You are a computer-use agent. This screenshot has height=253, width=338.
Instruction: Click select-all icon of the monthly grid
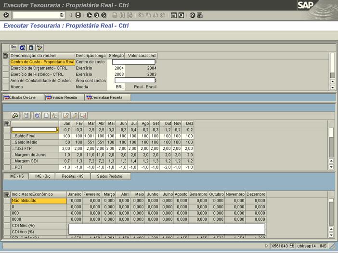pyautogui.click(x=7, y=123)
